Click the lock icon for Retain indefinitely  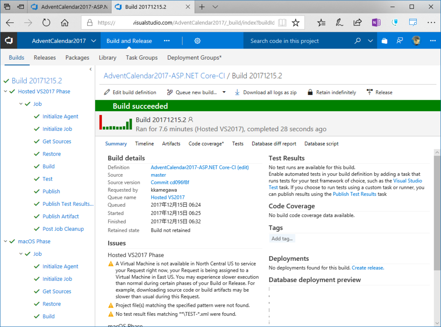point(310,92)
